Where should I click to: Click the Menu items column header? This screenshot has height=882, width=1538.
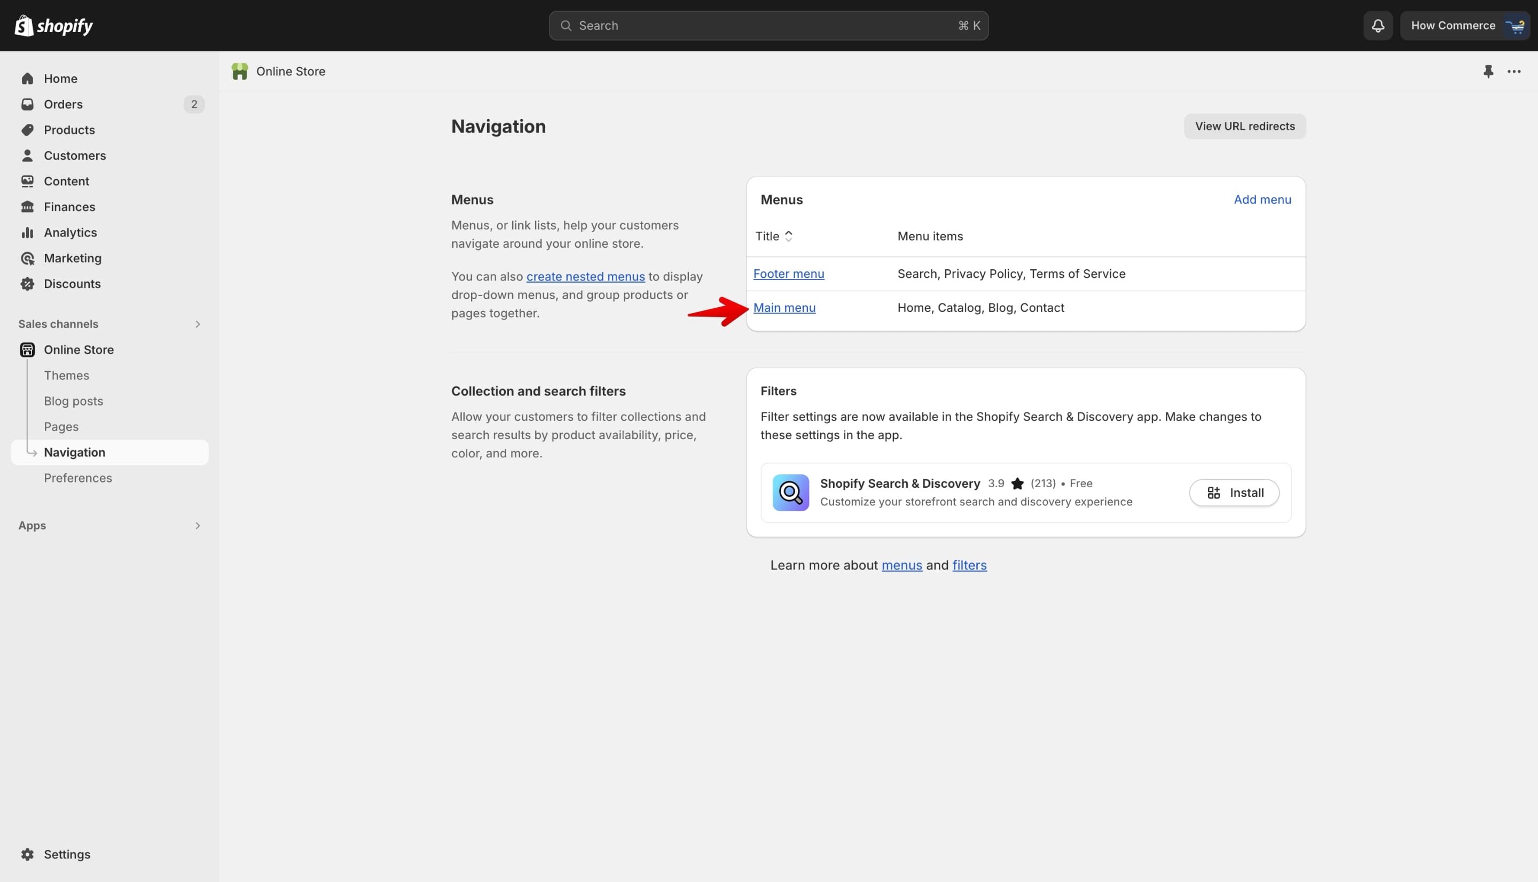click(x=930, y=236)
